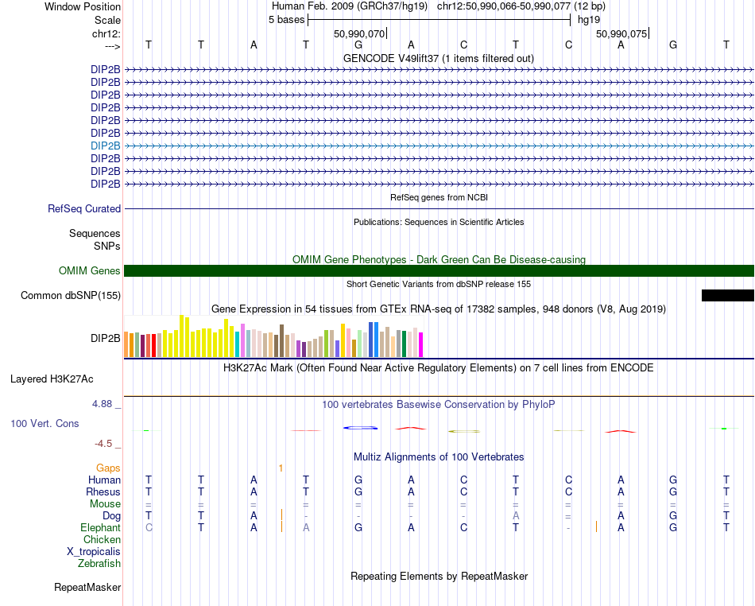Click the DIP2B label beside the GTEx bar chart
The image size is (755, 606).
click(x=106, y=338)
